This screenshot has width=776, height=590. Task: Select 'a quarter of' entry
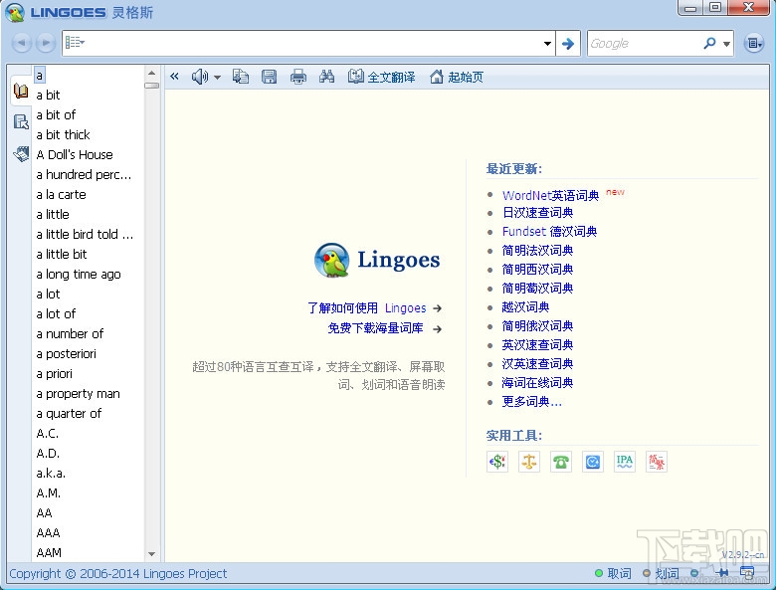click(69, 413)
